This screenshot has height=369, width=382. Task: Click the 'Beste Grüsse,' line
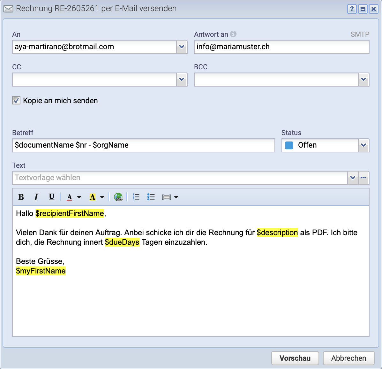40,261
